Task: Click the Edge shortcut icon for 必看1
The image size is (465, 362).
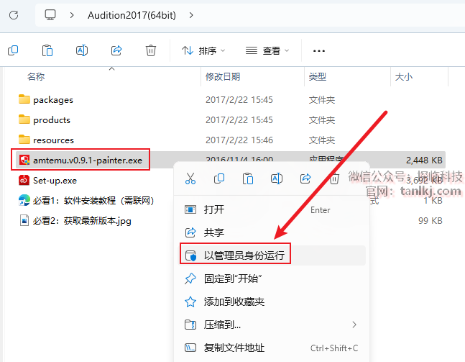Action: 24,201
